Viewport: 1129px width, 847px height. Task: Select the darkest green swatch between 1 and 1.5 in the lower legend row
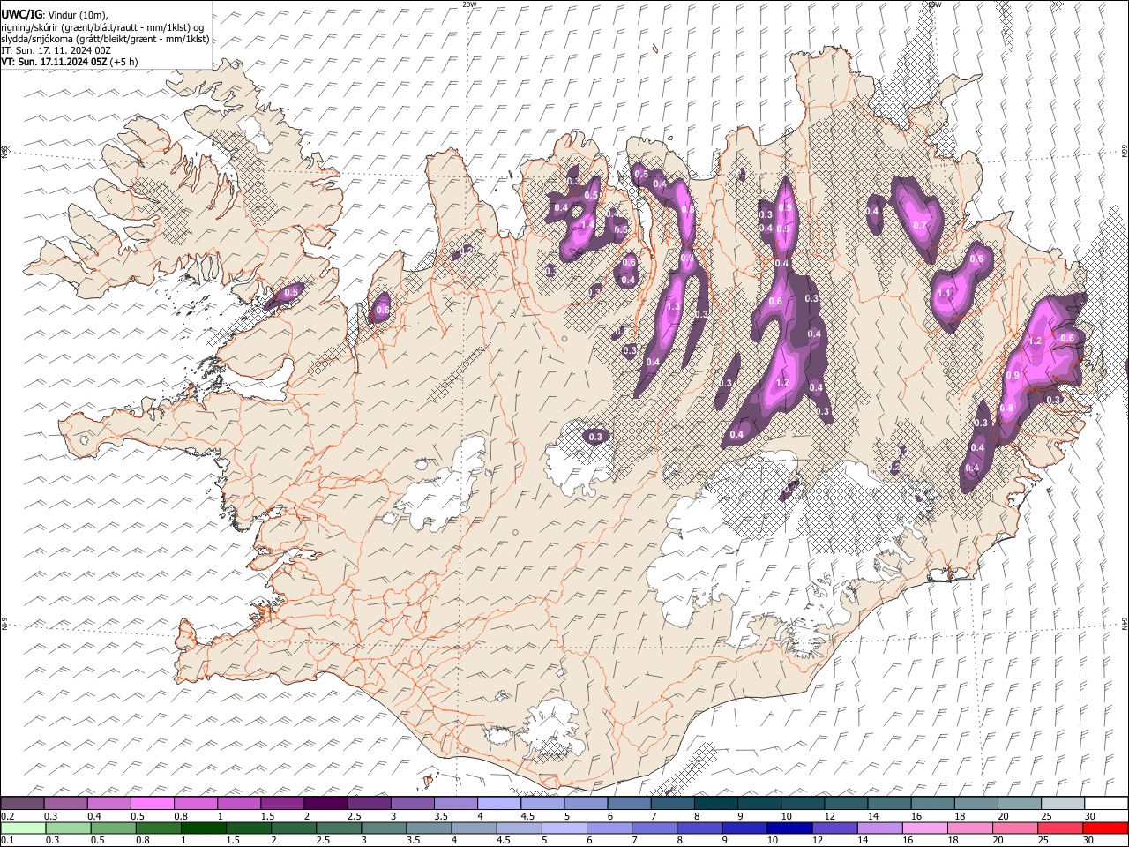(x=204, y=828)
